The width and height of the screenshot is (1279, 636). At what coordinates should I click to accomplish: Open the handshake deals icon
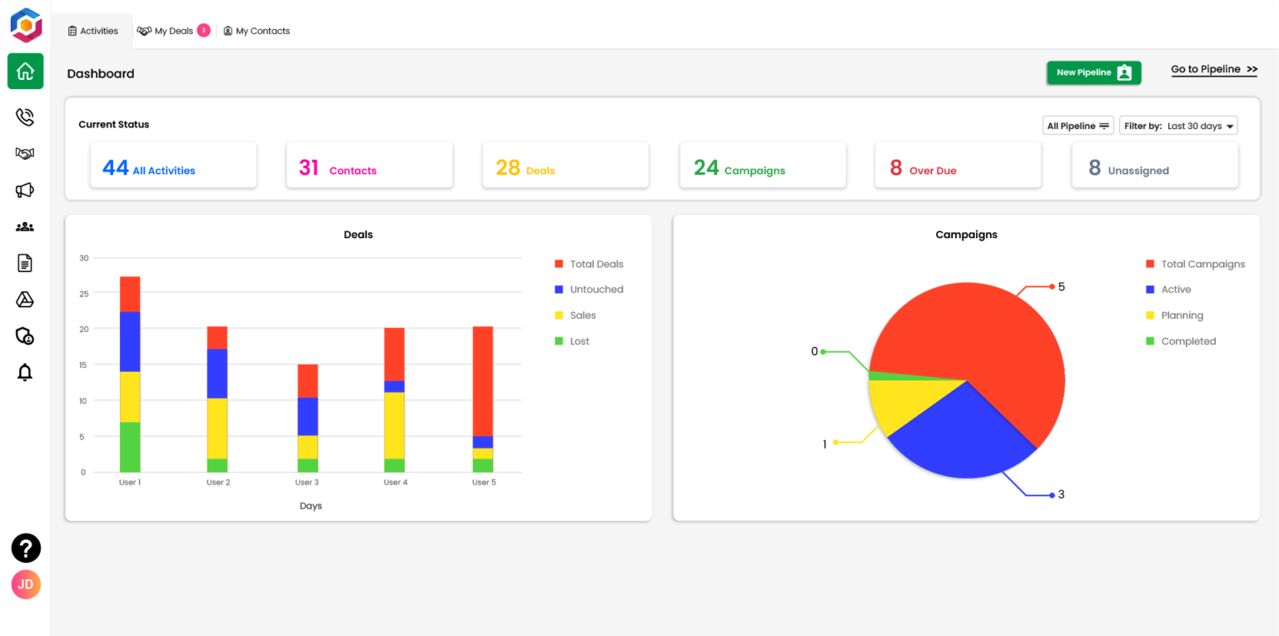[25, 153]
